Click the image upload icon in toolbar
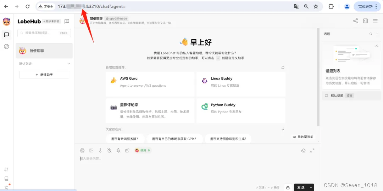This screenshot has height=191, width=383. 91,151
